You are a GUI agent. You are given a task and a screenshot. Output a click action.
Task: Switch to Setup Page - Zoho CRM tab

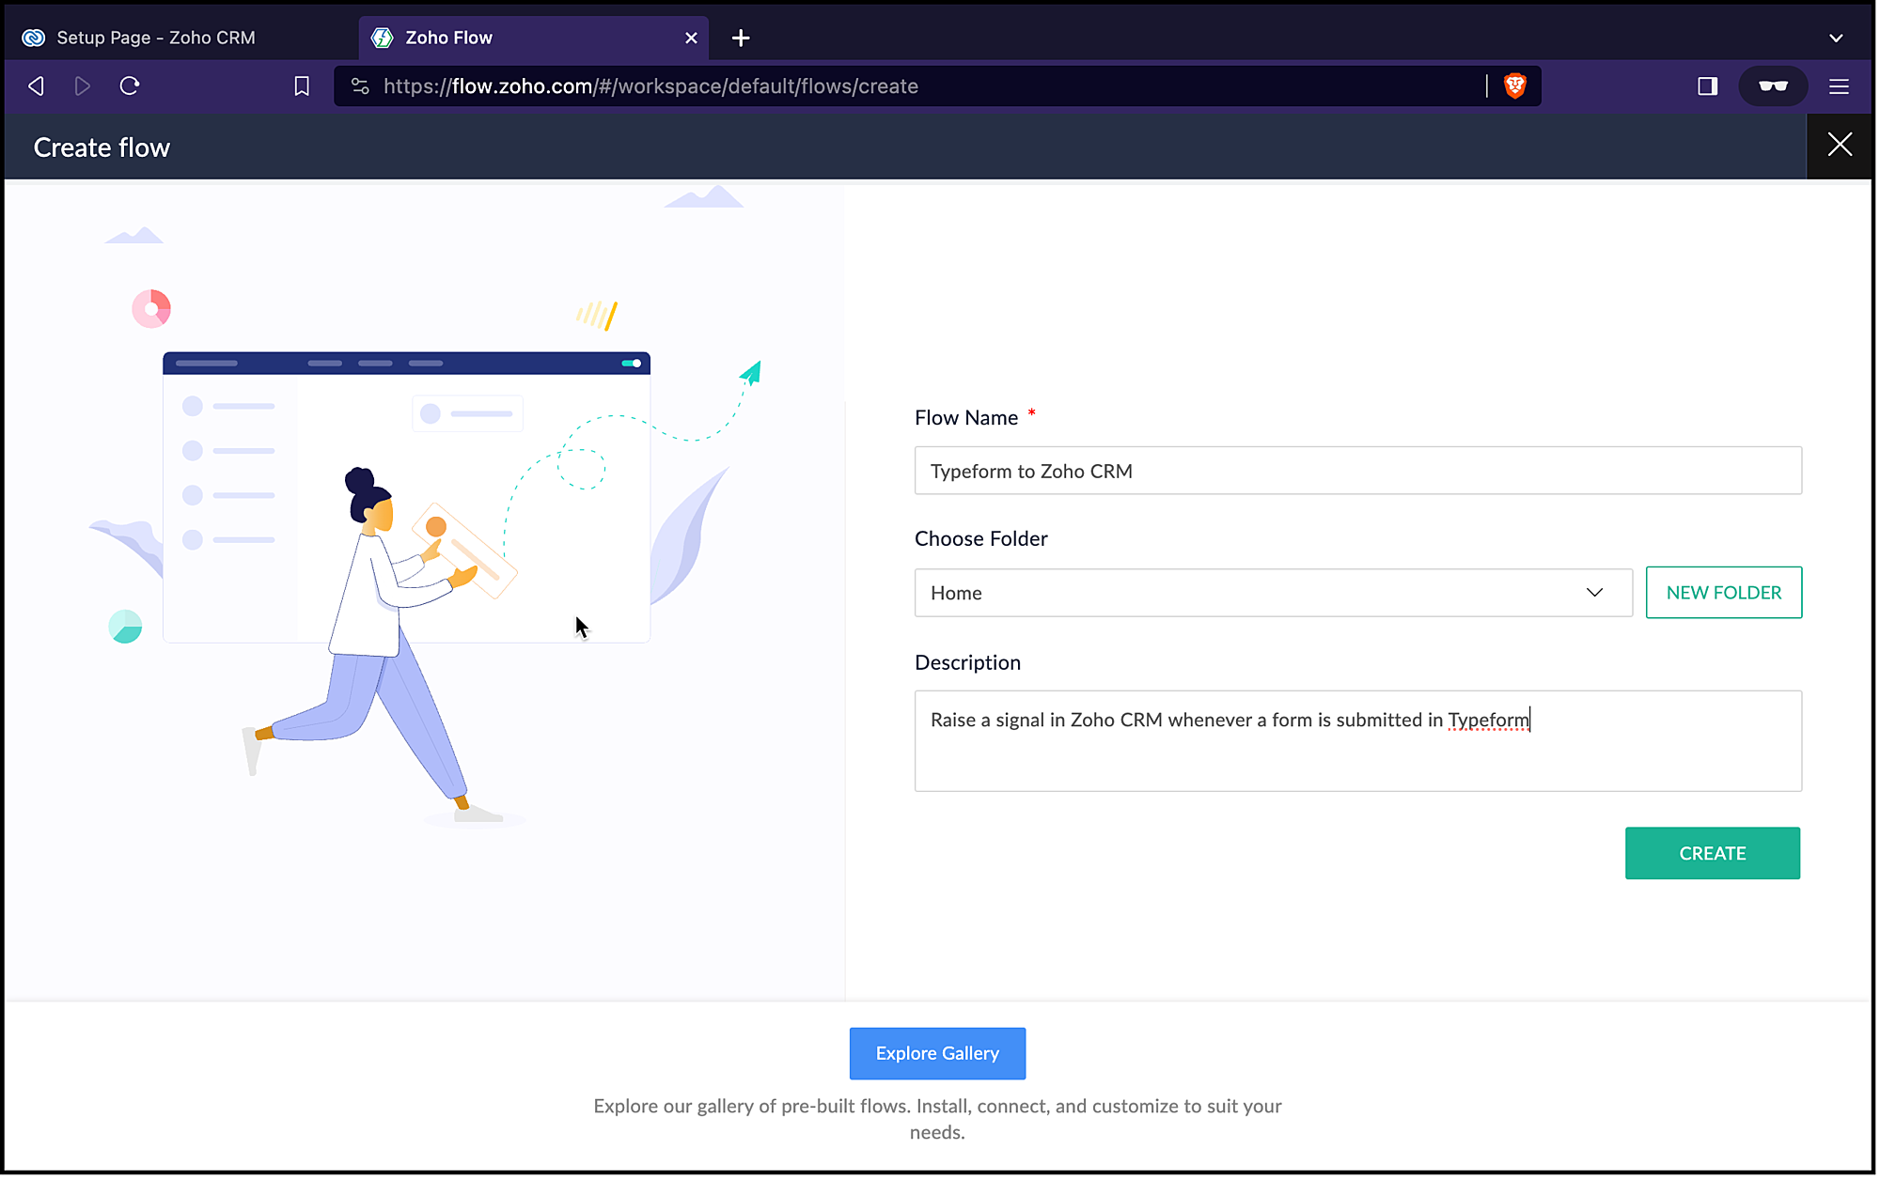point(156,38)
